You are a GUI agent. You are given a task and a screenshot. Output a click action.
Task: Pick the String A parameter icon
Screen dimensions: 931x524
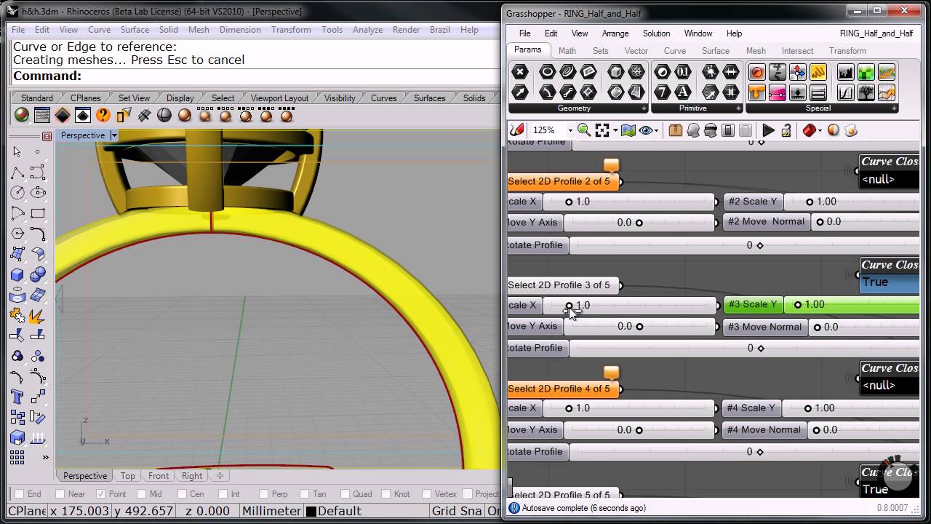[x=683, y=92]
